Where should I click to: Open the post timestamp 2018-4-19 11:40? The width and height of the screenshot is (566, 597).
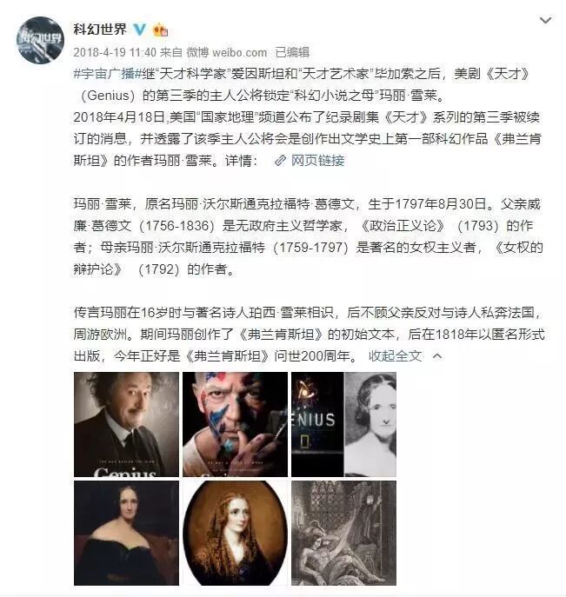pyautogui.click(x=115, y=52)
